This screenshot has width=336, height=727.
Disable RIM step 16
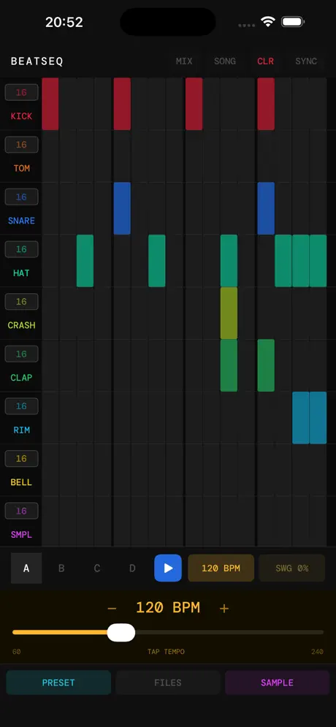[318, 418]
